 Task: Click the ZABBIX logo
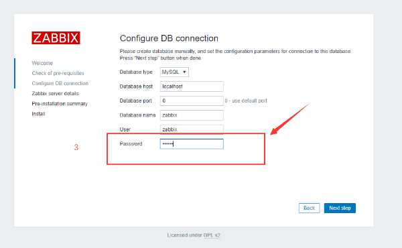click(x=56, y=38)
